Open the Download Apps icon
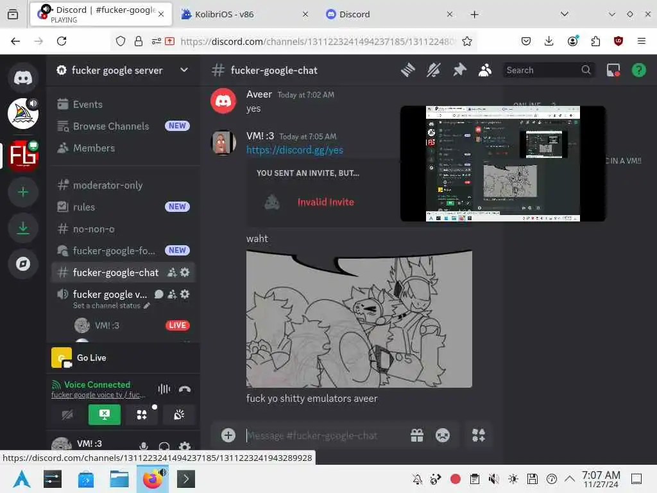This screenshot has height=493, width=657. tap(23, 228)
